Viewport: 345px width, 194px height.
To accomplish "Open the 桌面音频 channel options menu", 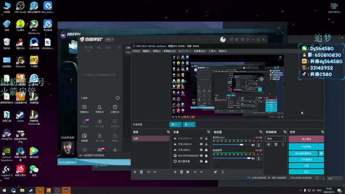I will 258,158.
